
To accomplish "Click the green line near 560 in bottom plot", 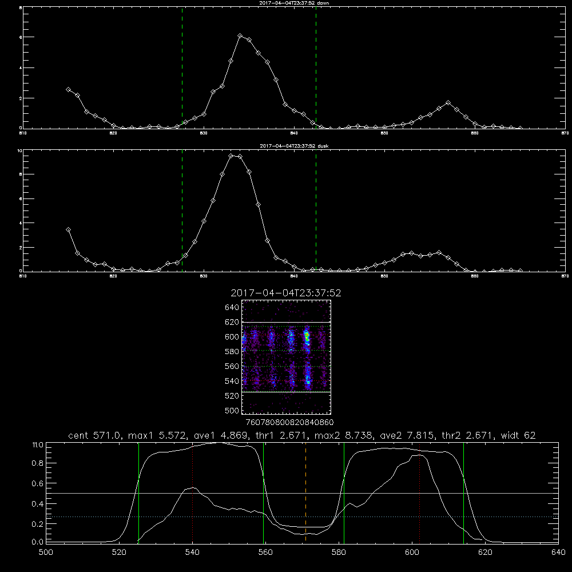I will (x=263, y=492).
